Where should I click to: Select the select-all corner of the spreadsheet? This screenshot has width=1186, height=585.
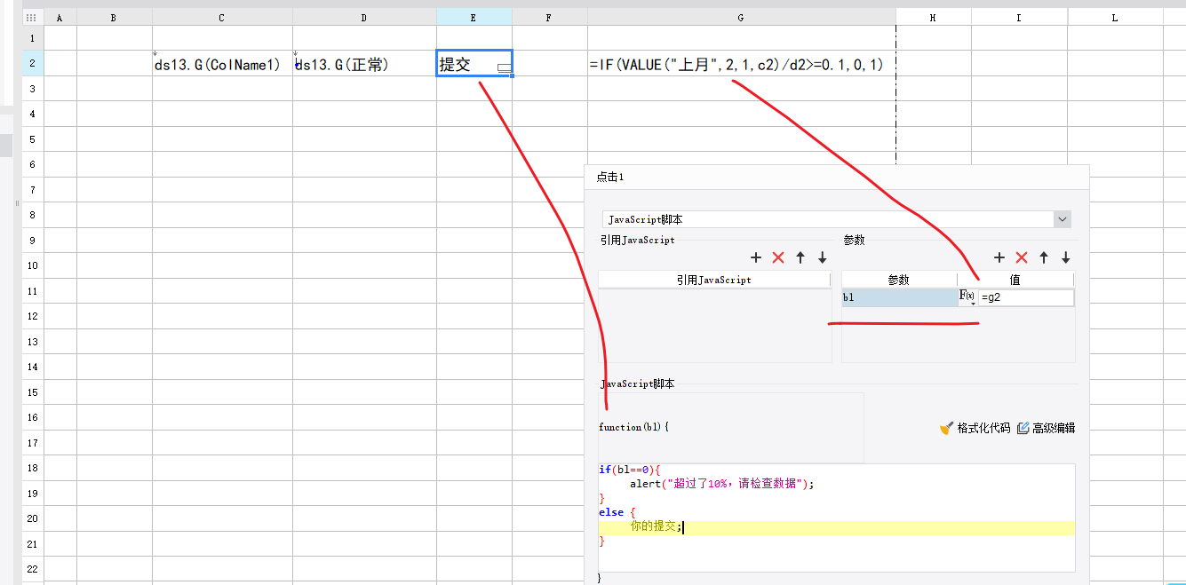click(32, 17)
